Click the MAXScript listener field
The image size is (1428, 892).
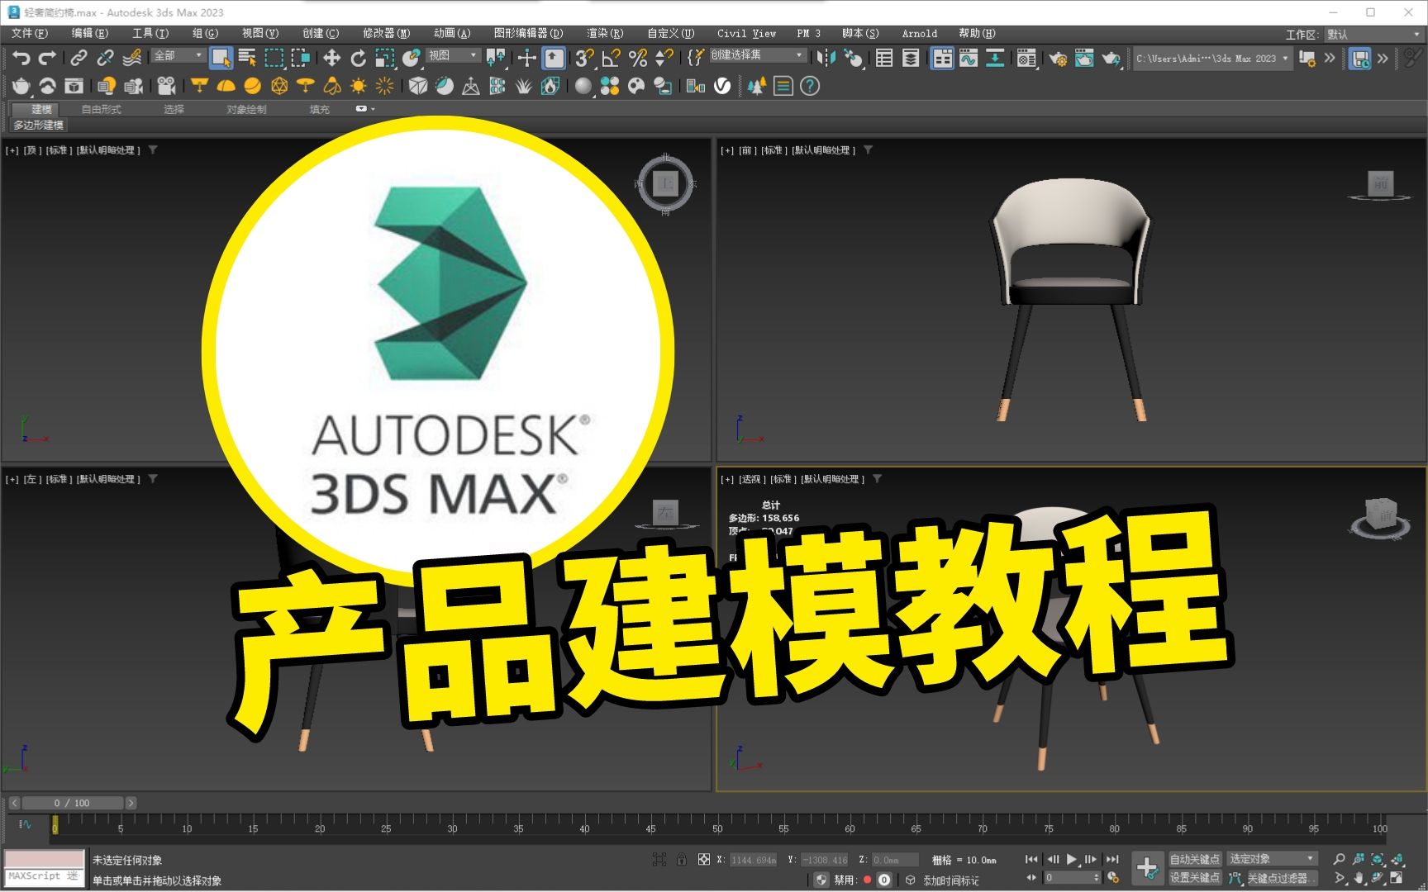(45, 876)
